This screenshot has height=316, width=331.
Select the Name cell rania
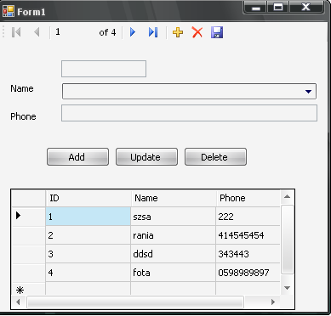pyautogui.click(x=174, y=235)
